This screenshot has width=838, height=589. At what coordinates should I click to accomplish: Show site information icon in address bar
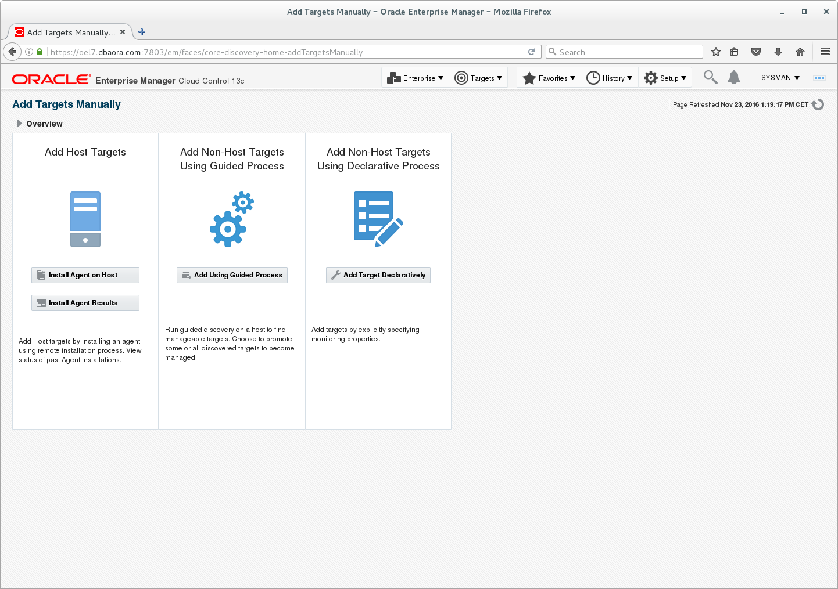pos(29,52)
